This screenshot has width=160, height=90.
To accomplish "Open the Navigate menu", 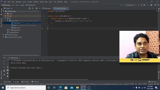I will pyautogui.click(x=18, y=2).
